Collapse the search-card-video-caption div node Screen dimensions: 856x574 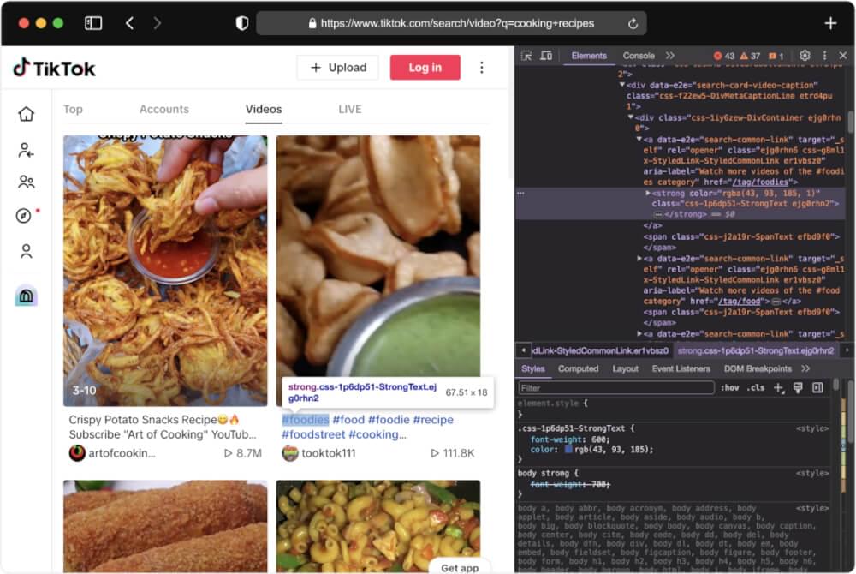(622, 86)
